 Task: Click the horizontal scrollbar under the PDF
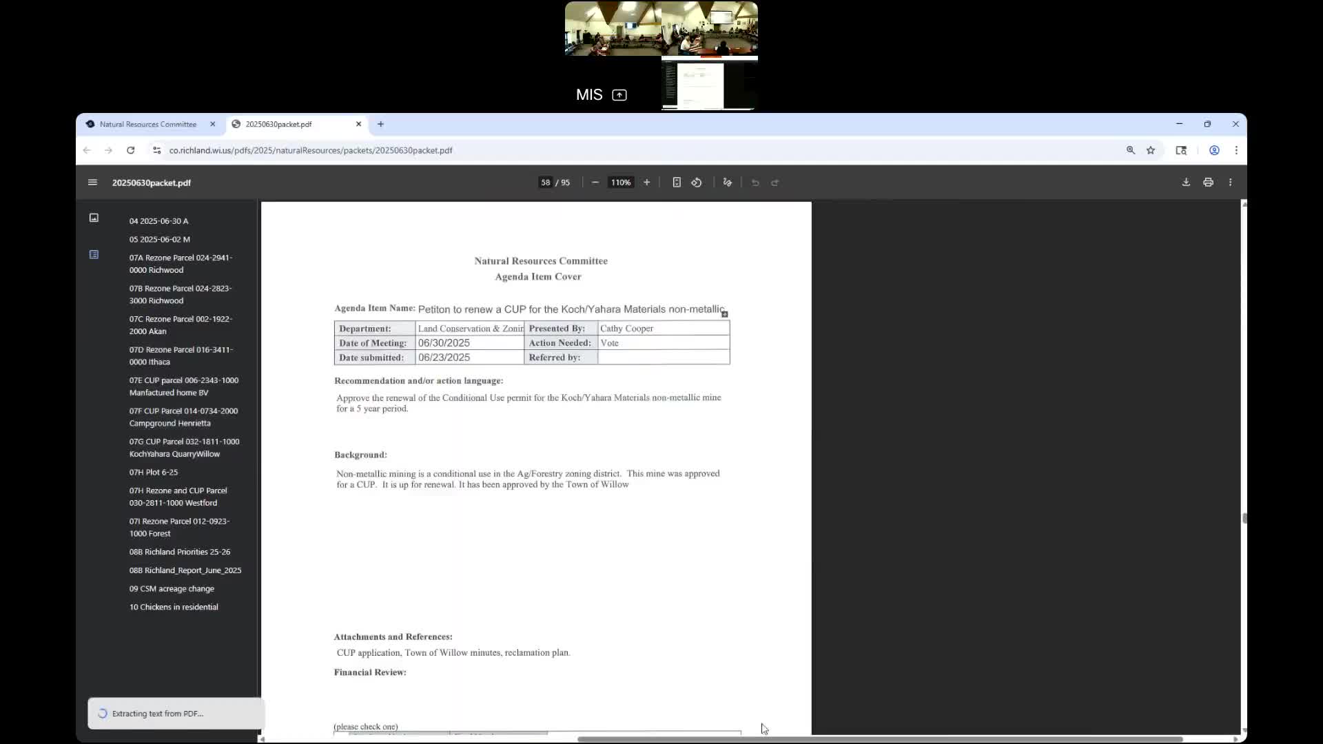click(879, 739)
